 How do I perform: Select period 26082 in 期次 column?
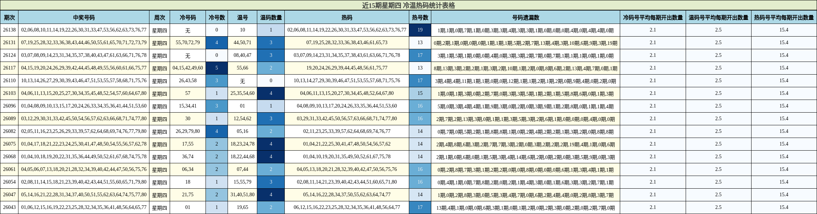9,131
